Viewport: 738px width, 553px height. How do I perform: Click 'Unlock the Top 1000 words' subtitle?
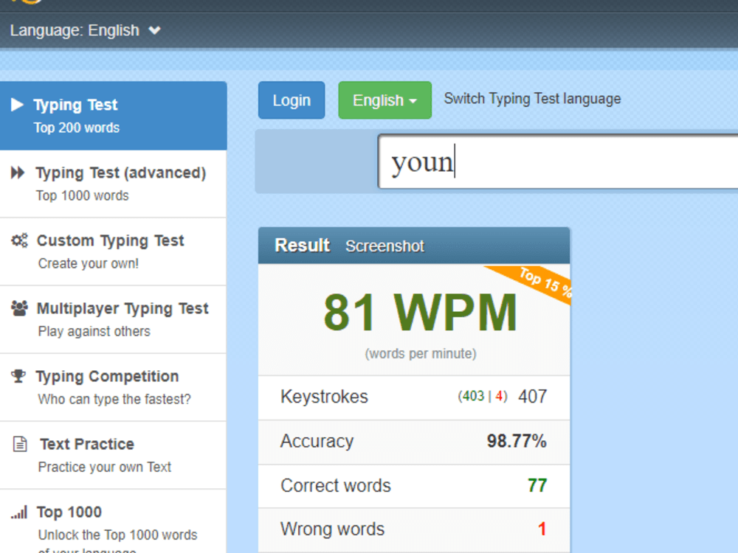point(117,535)
